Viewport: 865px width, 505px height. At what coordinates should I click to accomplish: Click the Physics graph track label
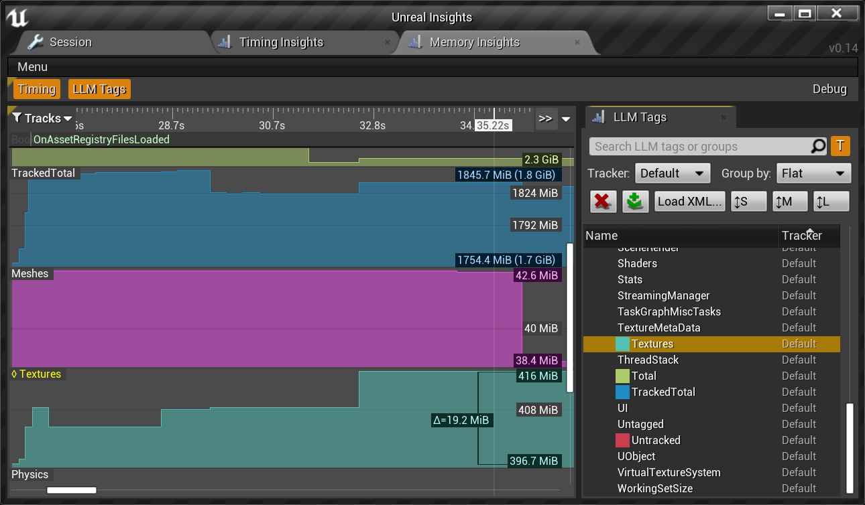30,475
